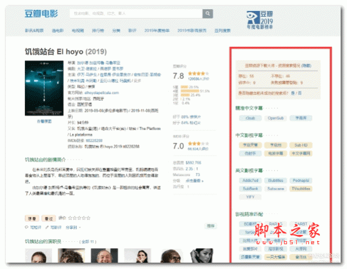Click the 推荐 button
Viewport: 347px width, 269px height.
pos(211,226)
